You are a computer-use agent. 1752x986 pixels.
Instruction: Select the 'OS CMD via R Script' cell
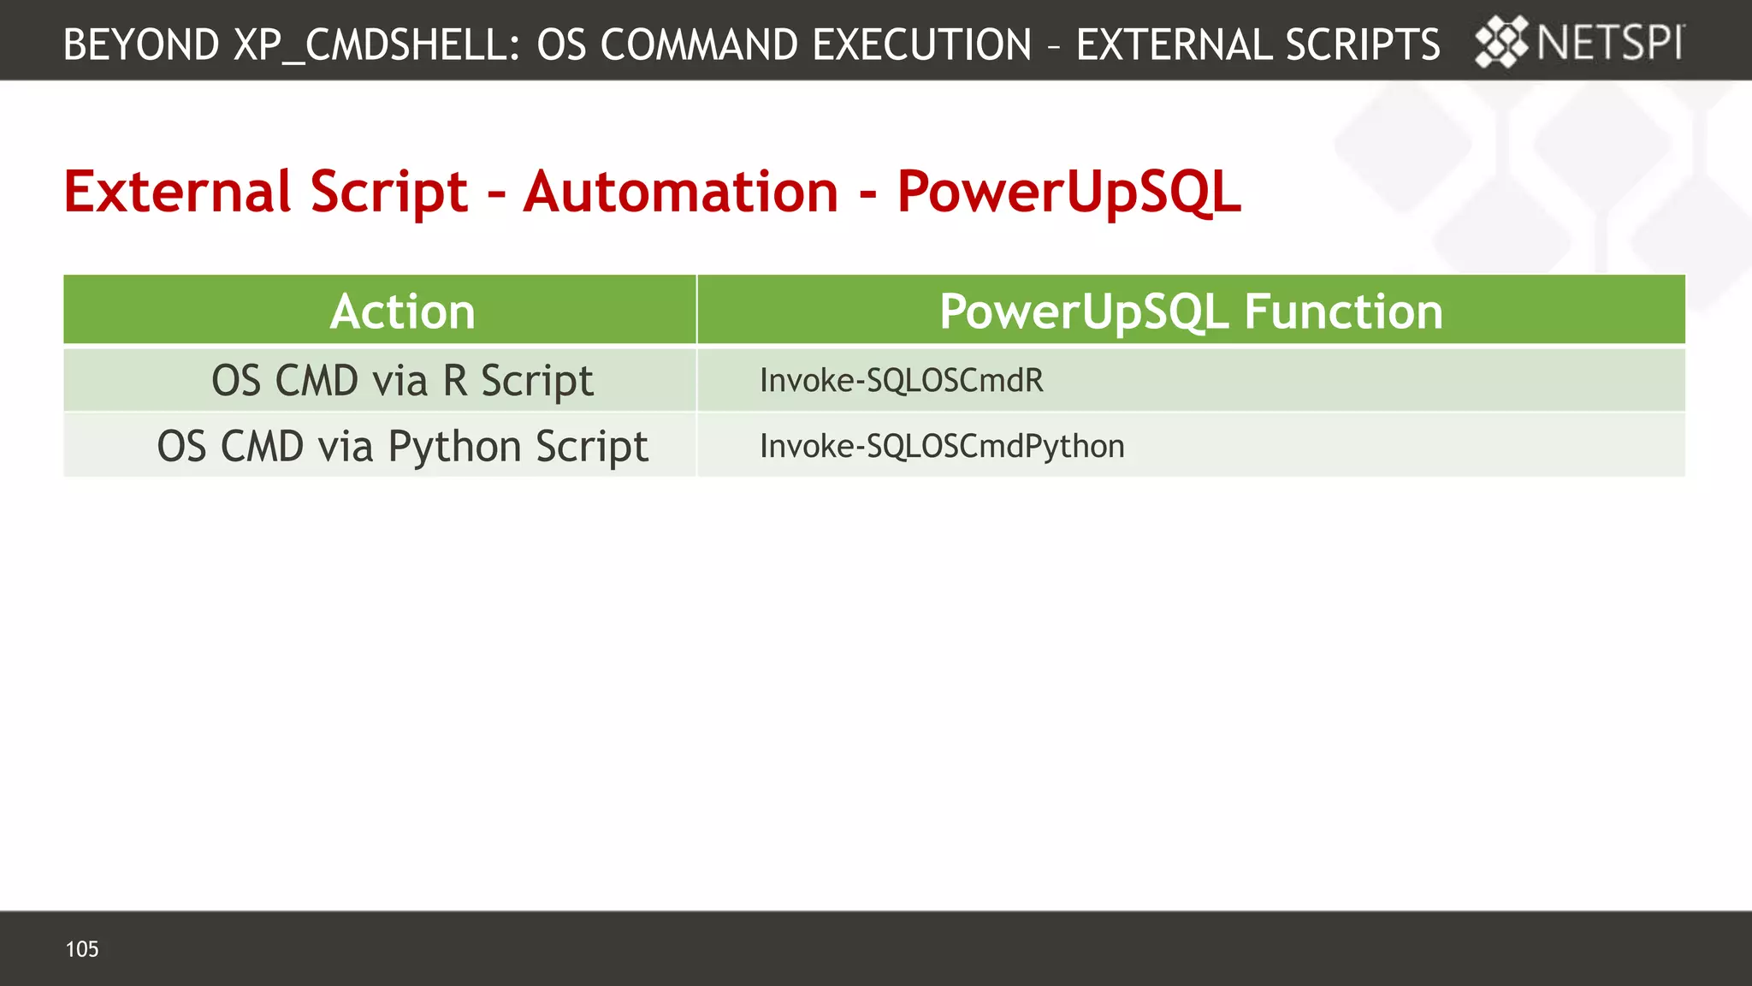(380, 380)
